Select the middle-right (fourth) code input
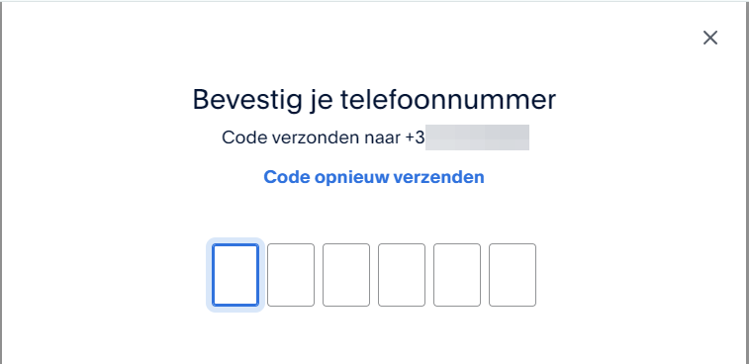The width and height of the screenshot is (749, 364). [x=402, y=275]
